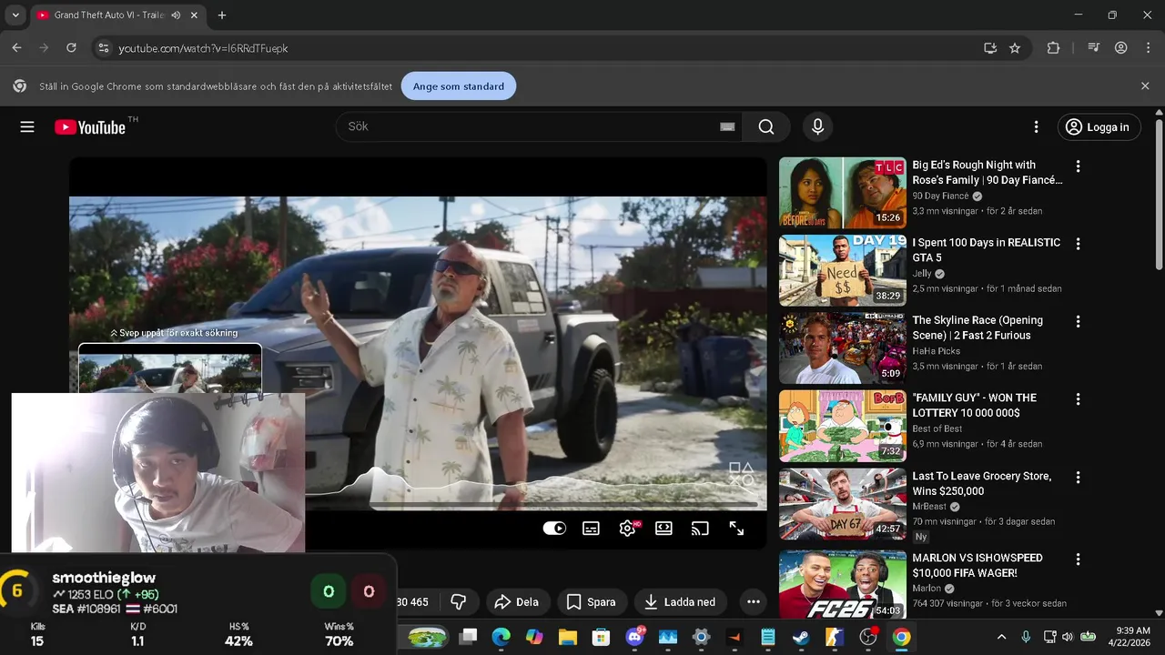Cast video with Play on TV icon

tap(700, 529)
